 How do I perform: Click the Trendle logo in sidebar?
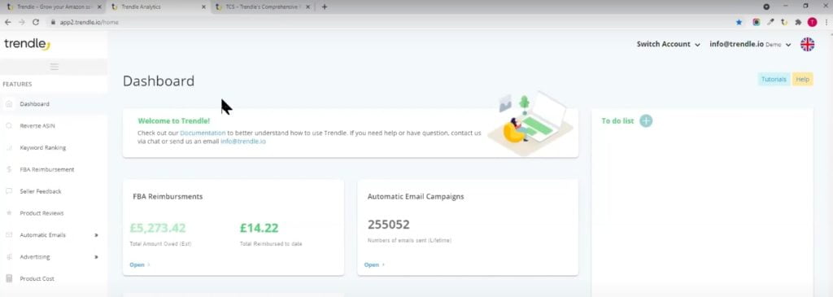pyautogui.click(x=27, y=44)
